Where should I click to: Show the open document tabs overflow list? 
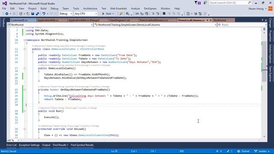(266, 20)
